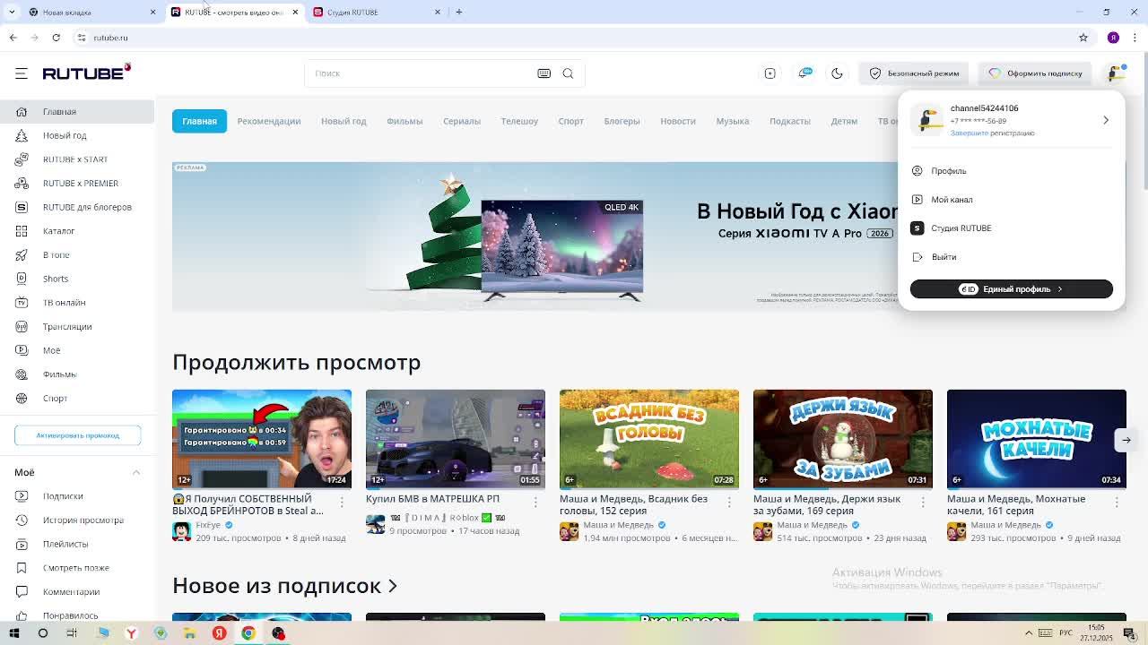Switch to the Новый год tab
The width and height of the screenshot is (1148, 645).
344,121
